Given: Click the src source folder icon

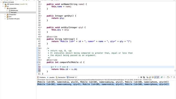Looking at the screenshot, I should pyautogui.click(x=5, y=6).
